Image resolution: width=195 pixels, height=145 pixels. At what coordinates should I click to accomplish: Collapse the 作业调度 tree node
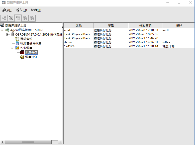[x=12, y=48]
